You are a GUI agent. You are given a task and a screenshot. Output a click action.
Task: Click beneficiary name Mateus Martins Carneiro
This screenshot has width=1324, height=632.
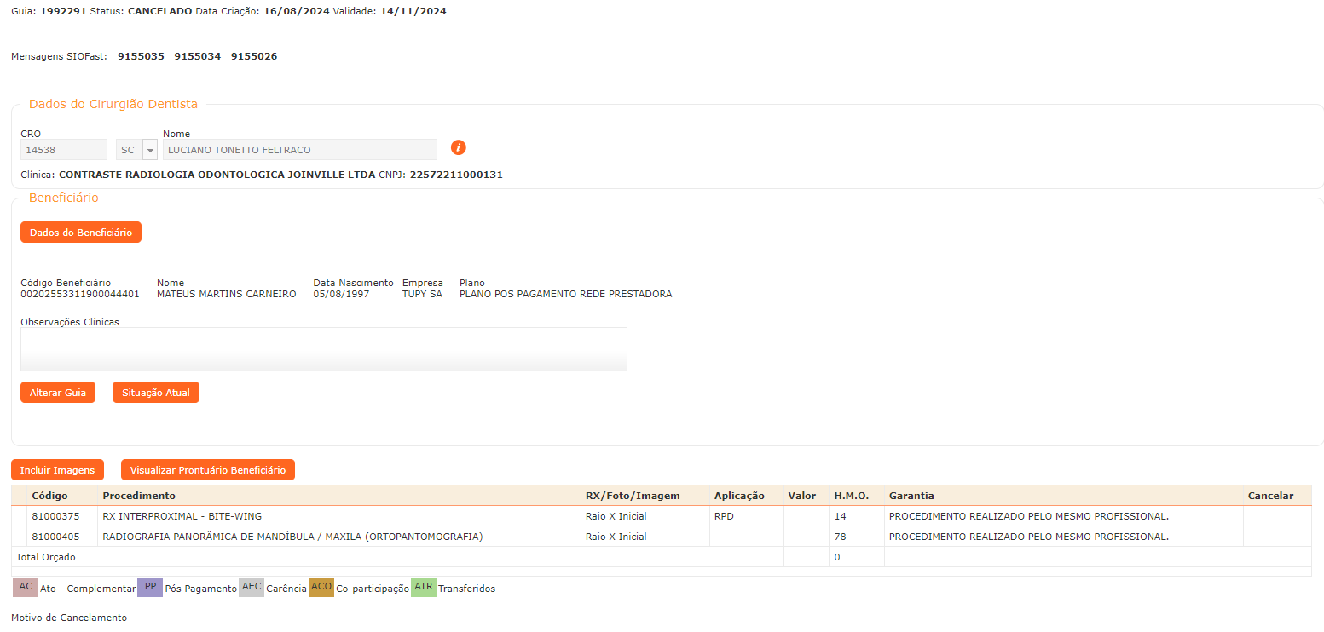pos(227,294)
